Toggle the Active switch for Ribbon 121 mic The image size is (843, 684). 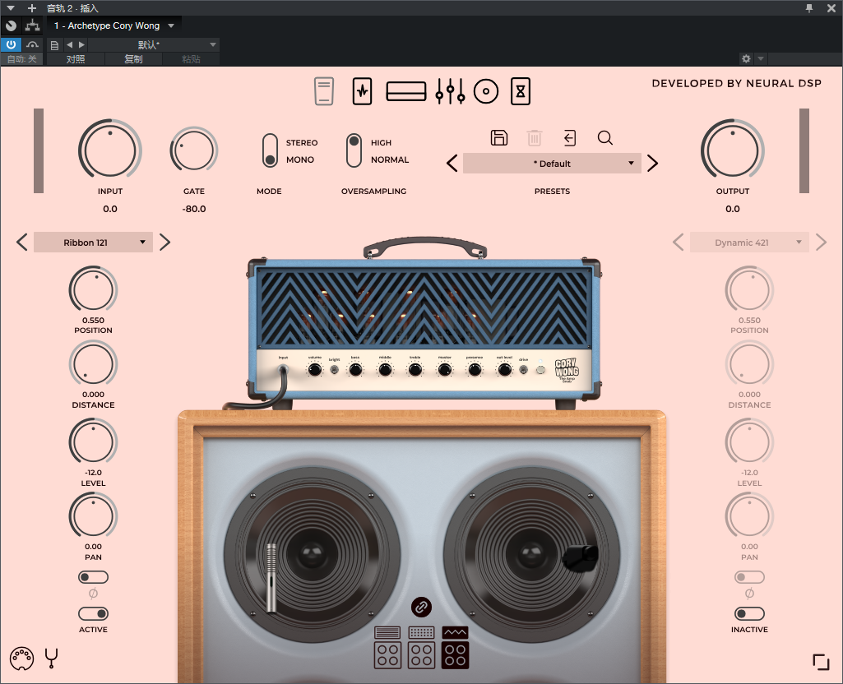(94, 613)
